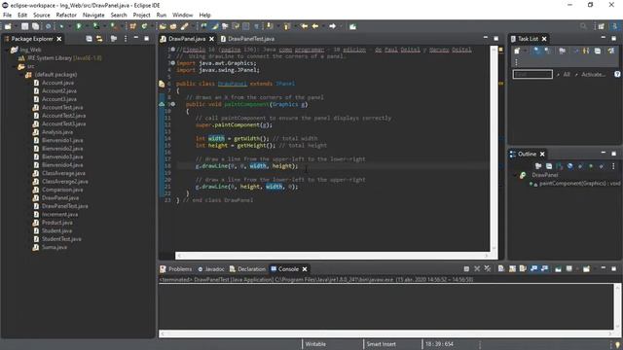Select Bienvenido1.java in the file tree
Viewport: 623px width, 350px height.
tap(62, 140)
